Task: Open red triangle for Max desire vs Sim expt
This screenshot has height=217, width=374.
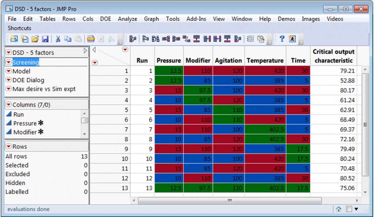Action: tap(9, 89)
